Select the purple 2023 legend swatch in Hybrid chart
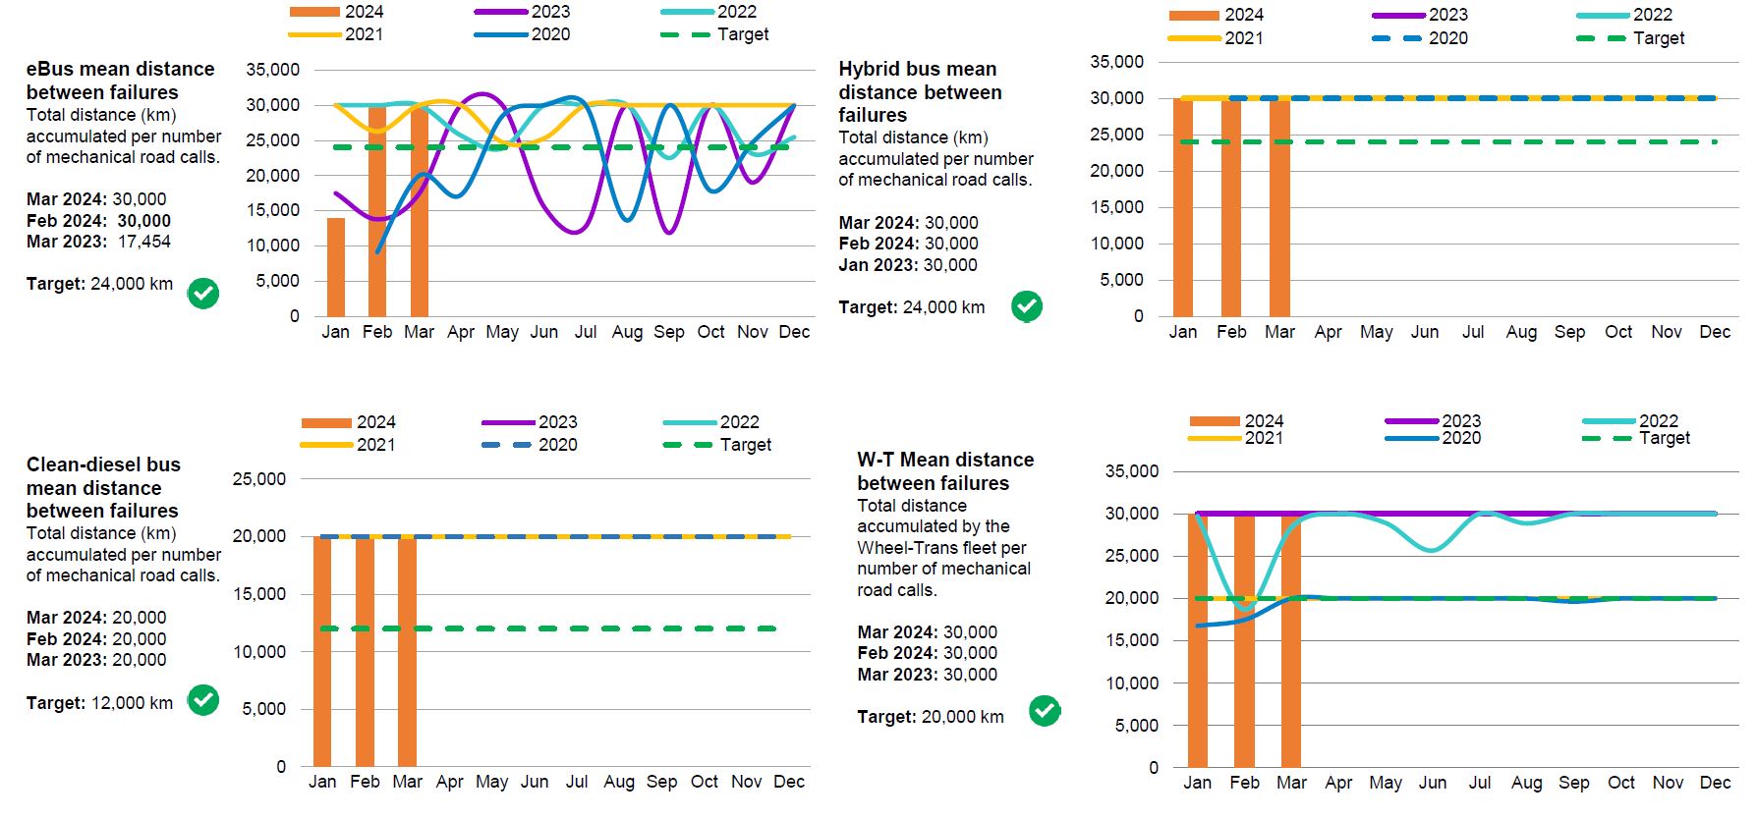Screen dimensions: 1757x819 click(1398, 15)
